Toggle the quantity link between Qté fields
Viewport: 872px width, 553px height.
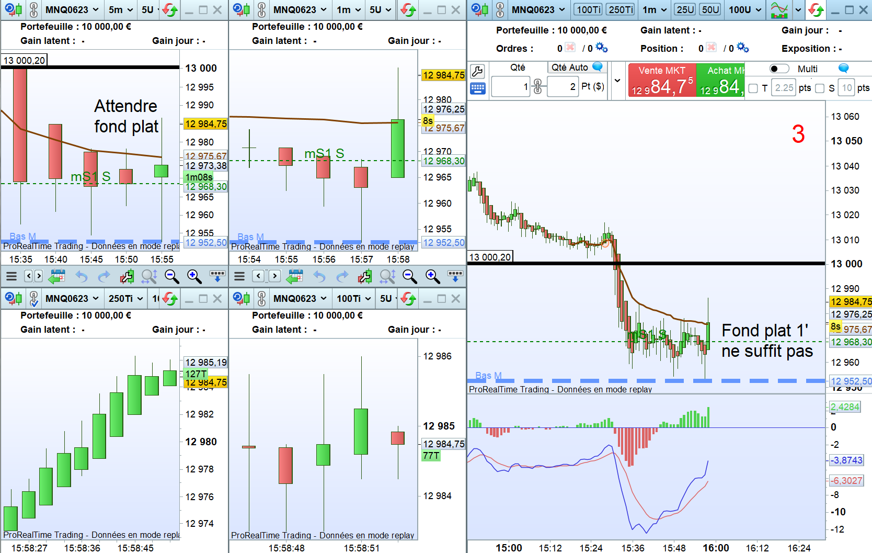click(x=538, y=87)
